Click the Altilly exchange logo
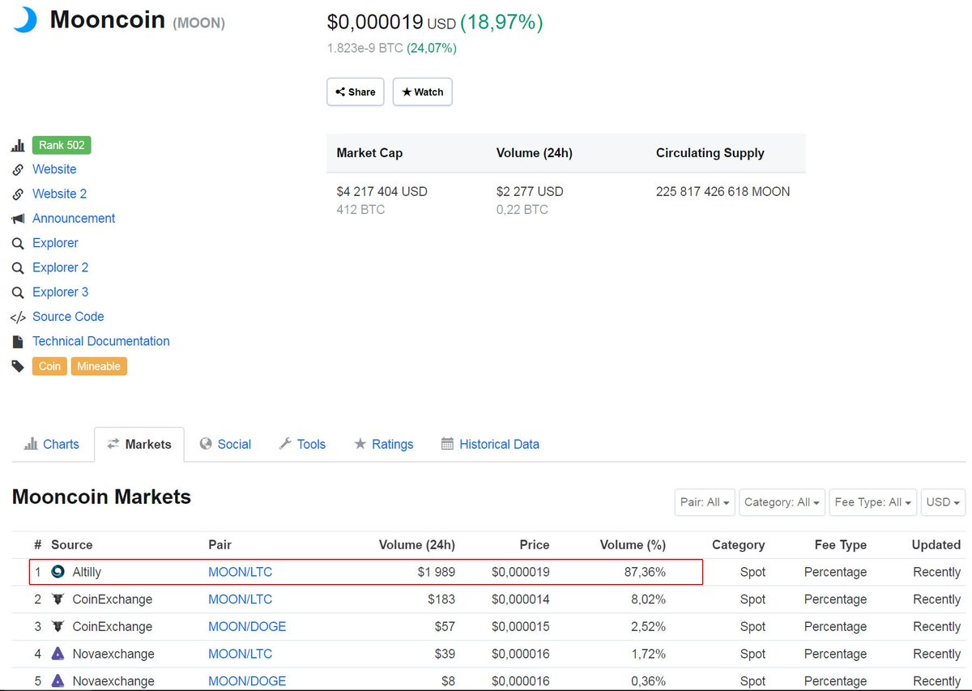This screenshot has width=972, height=691. [x=58, y=572]
